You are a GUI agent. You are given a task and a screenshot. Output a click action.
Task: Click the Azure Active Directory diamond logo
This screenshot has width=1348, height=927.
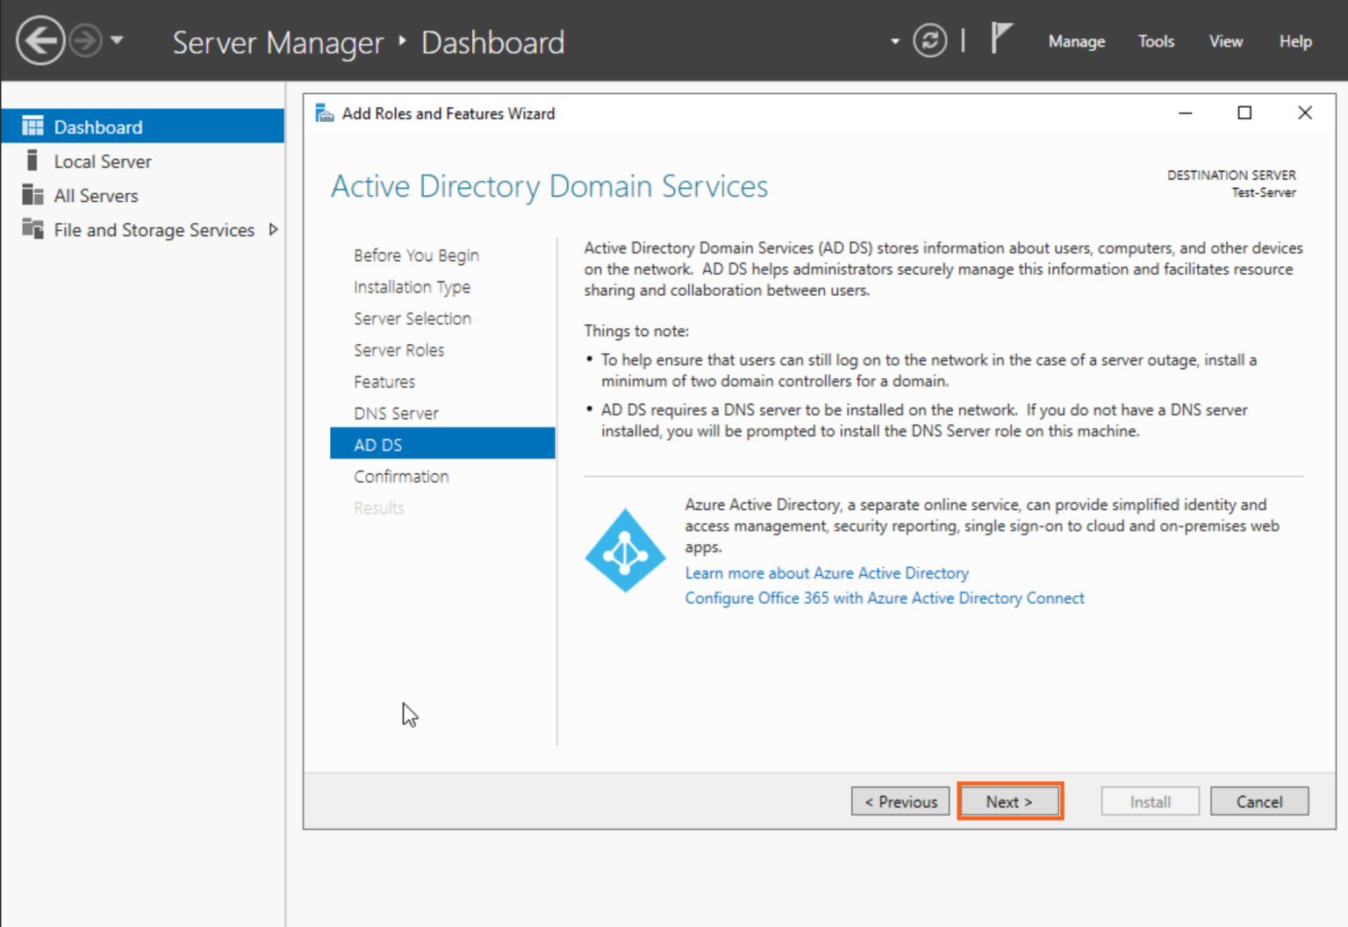click(624, 550)
